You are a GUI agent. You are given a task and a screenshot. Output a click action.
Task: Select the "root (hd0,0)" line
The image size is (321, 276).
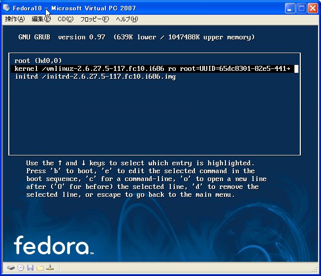(38, 61)
